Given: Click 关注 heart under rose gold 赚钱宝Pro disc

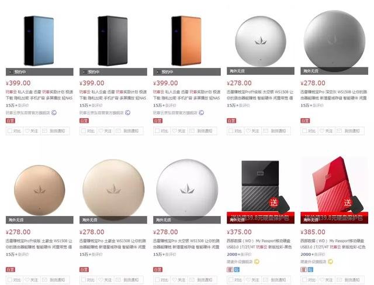Looking at the screenshot, I should coord(27,280).
